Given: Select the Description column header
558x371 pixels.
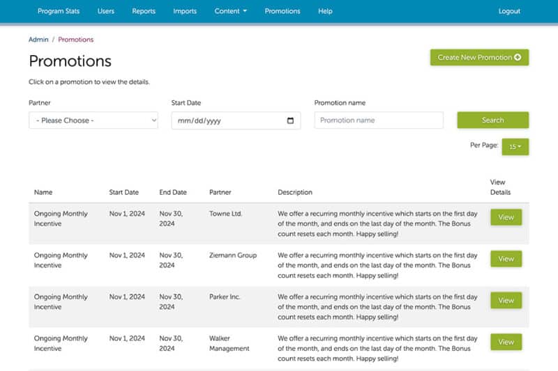Looking at the screenshot, I should coord(294,192).
